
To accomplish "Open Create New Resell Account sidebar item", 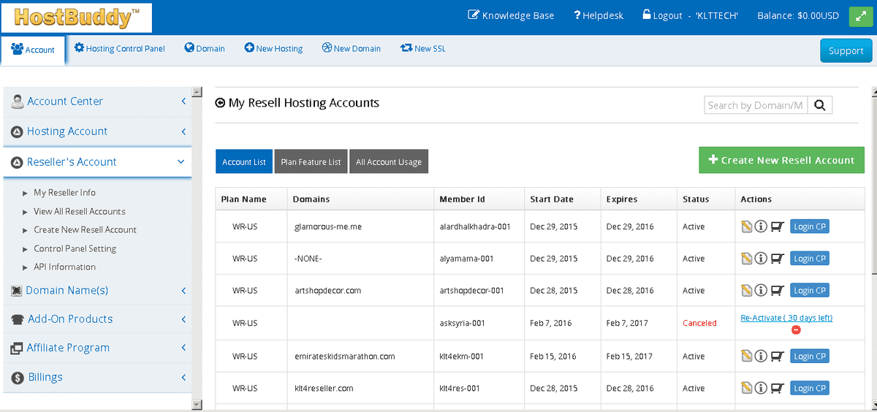I will click(86, 229).
